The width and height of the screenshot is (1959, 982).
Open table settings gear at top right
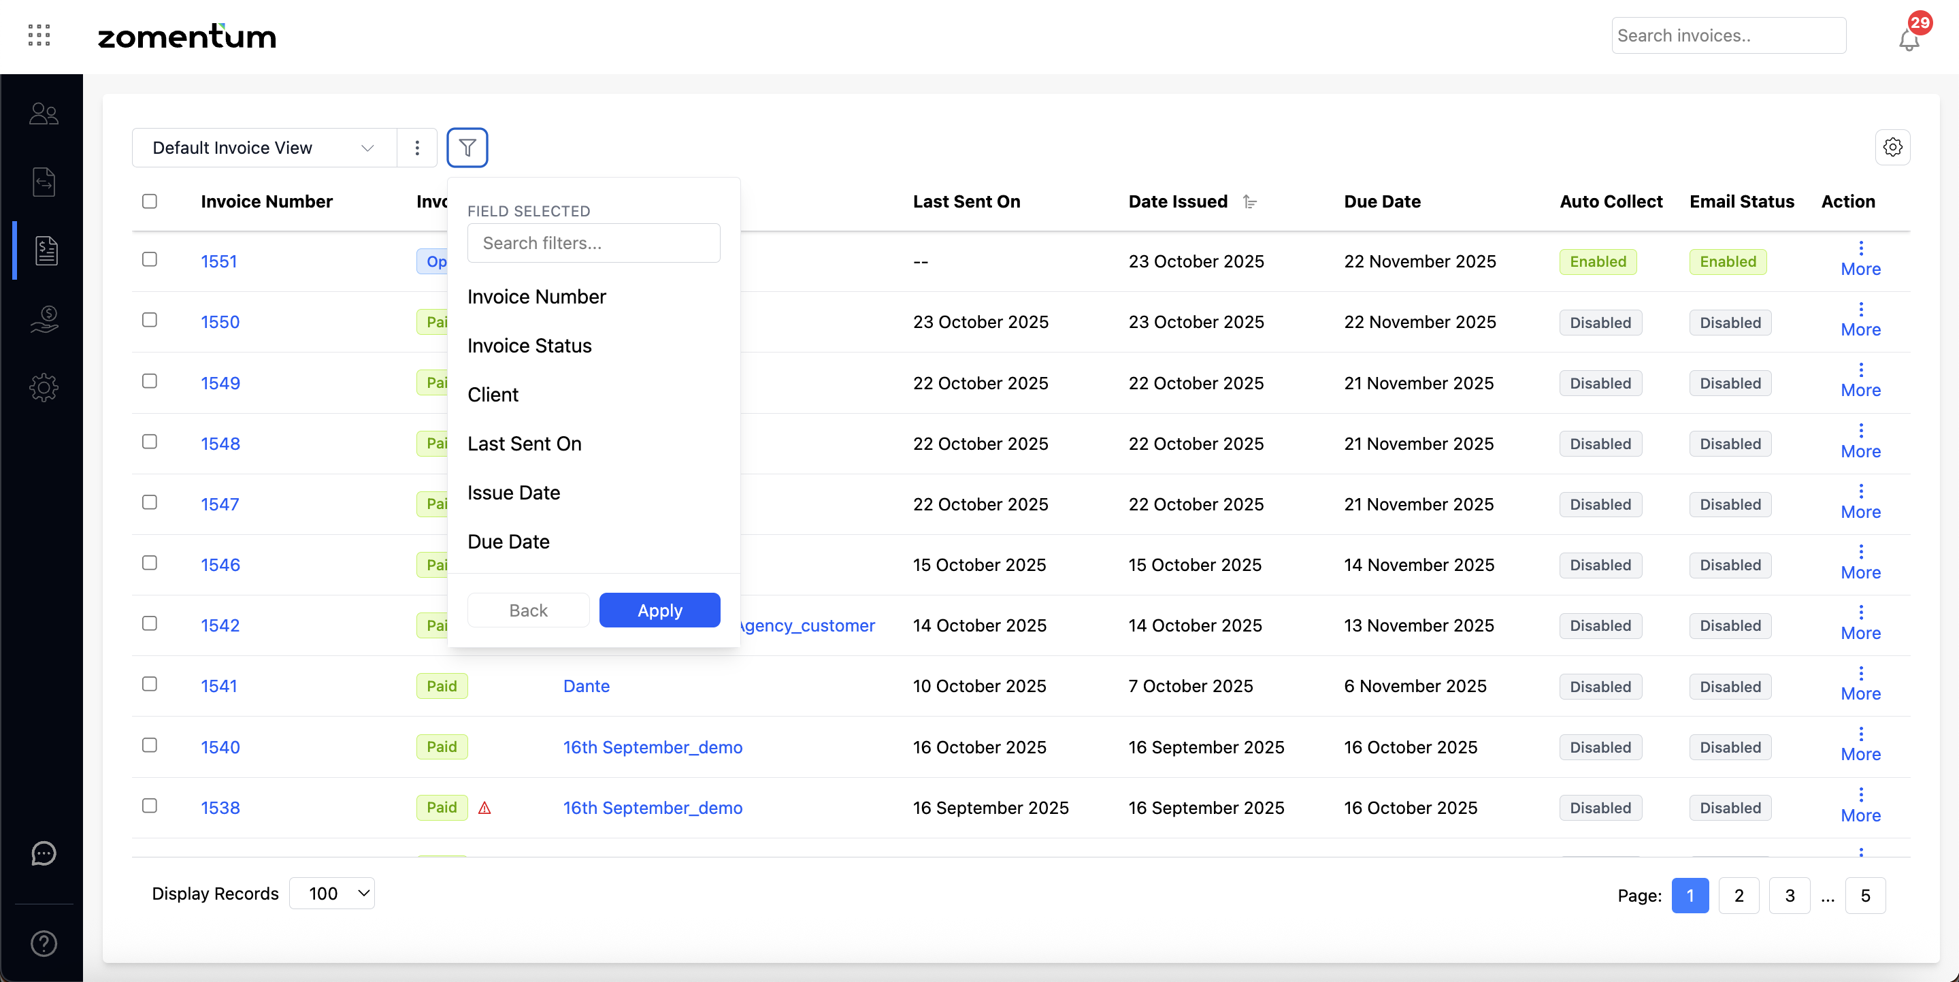pyautogui.click(x=1892, y=148)
